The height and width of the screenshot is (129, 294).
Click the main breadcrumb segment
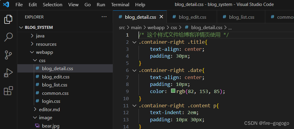136,28
